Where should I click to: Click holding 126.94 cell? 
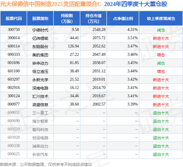73,46
